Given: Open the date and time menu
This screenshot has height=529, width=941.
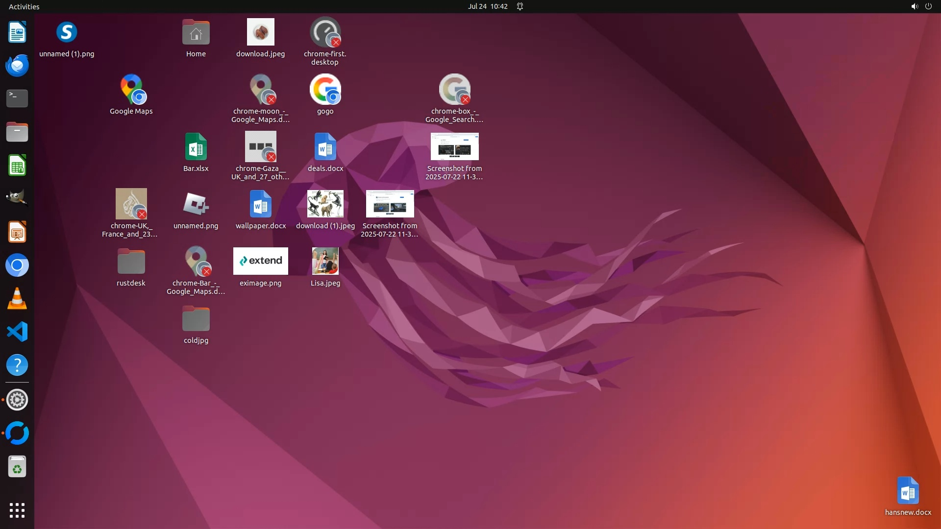Looking at the screenshot, I should pos(487,6).
